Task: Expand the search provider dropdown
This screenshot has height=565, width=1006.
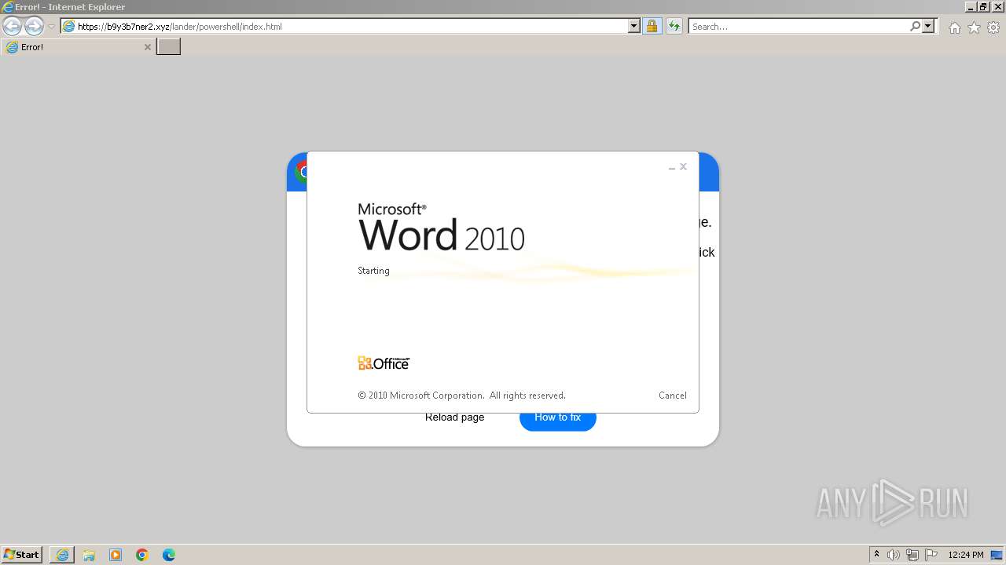Action: coord(928,26)
